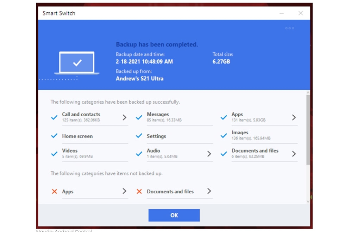This screenshot has width=338, height=232.
Task: Expand backed-up Documents and files 6 items chevron
Action: (294, 154)
